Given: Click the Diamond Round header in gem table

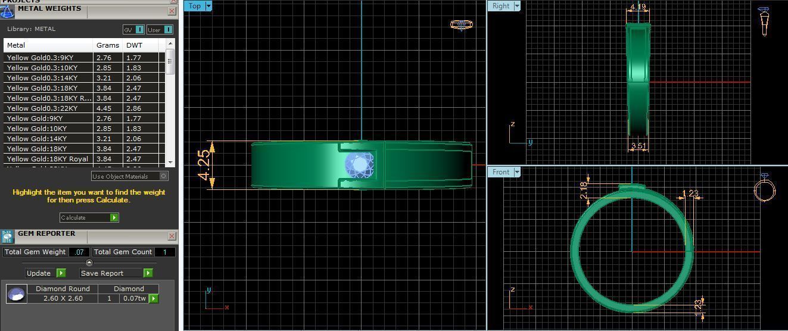Looking at the screenshot, I should coord(63,289).
